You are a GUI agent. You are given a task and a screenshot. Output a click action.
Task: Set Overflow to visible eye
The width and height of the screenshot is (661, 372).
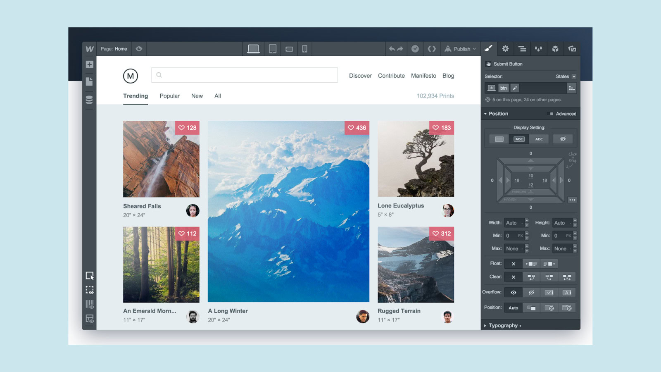pos(513,293)
